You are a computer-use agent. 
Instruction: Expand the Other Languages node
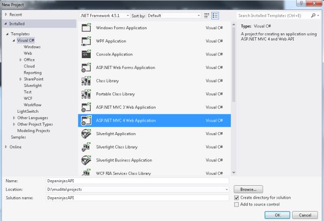pyautogui.click(x=14, y=118)
